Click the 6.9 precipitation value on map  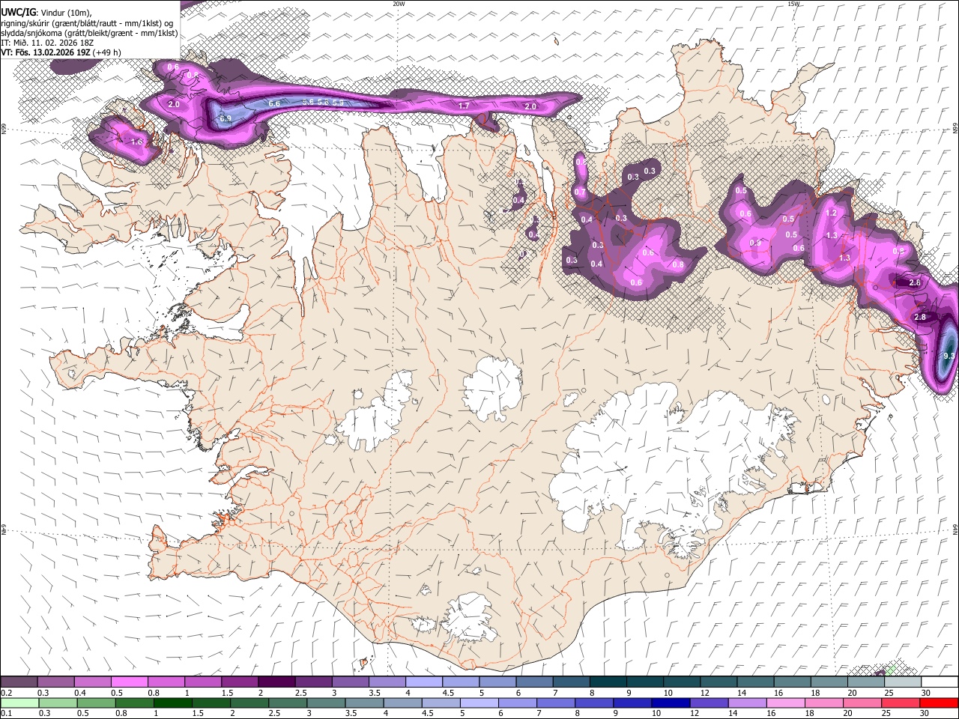click(226, 118)
